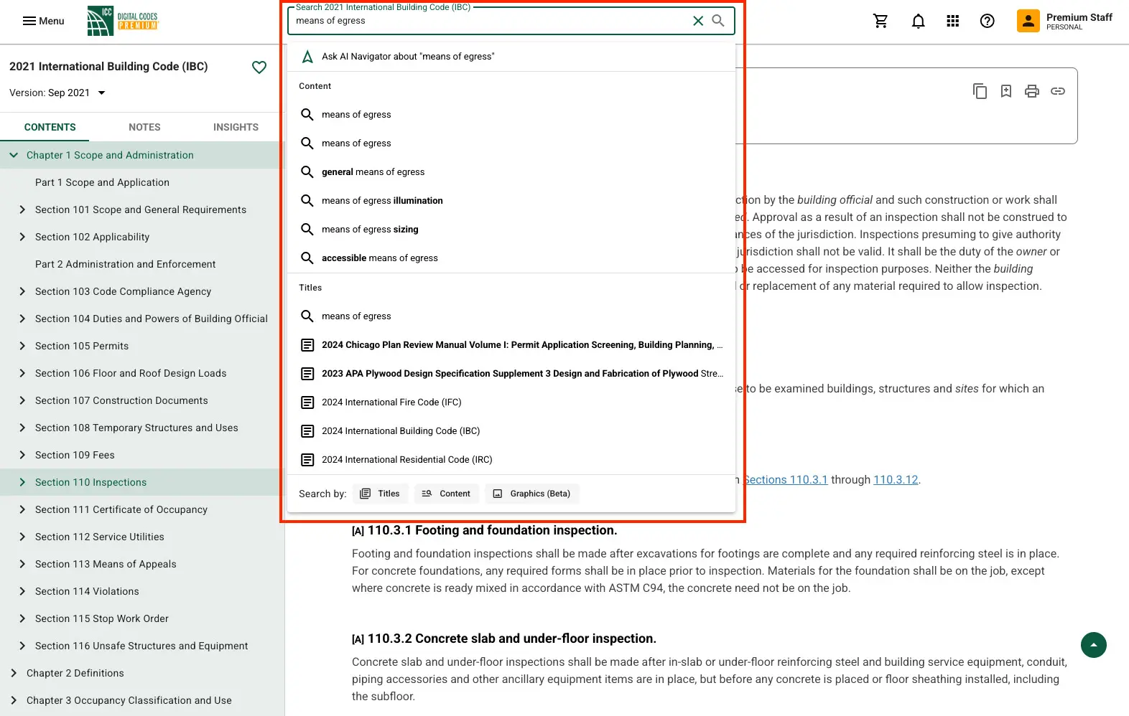Expand Chapter 3 Occupancy Classification and Use
The height and width of the screenshot is (716, 1129).
14,700
